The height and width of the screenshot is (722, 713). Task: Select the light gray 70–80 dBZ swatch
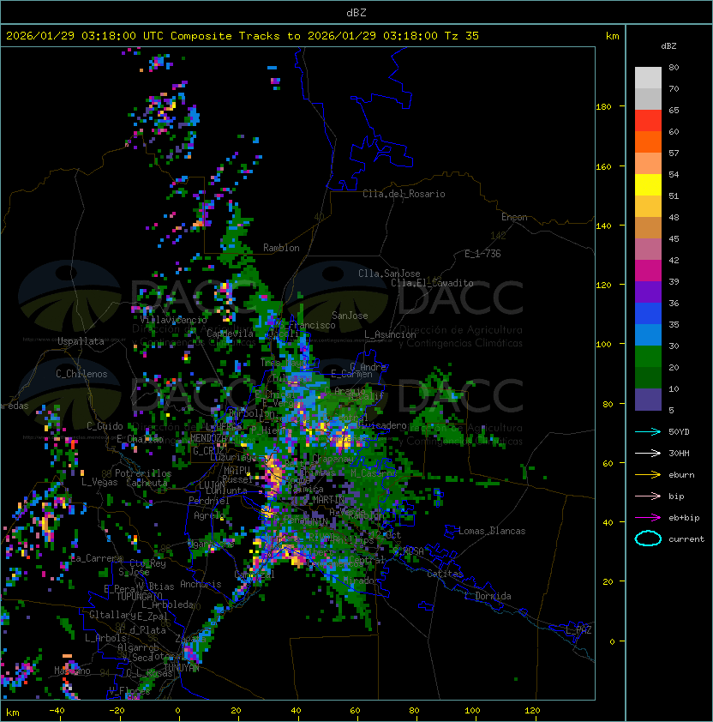coord(648,77)
